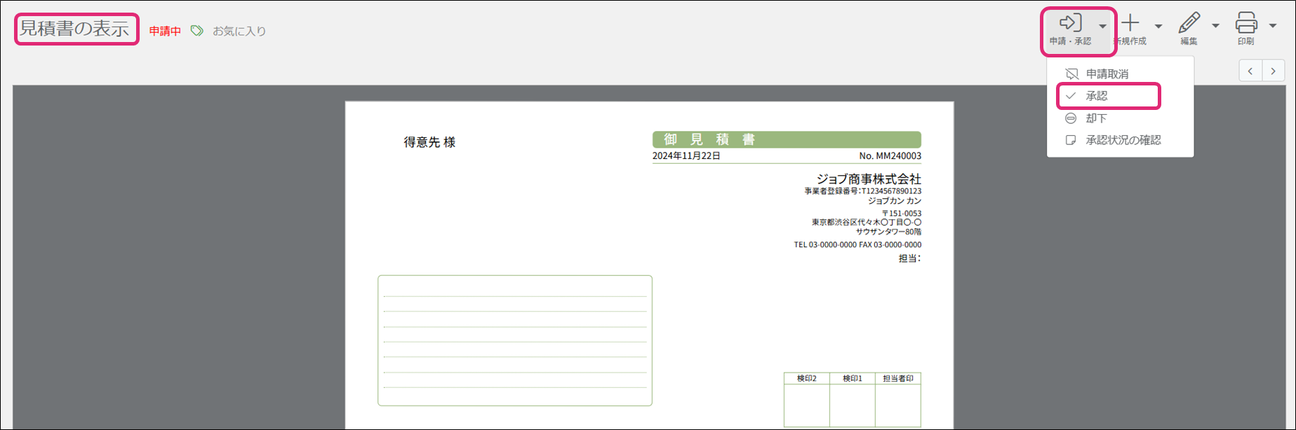The width and height of the screenshot is (1296, 430).
Task: Go to the next document with right chevron
Action: [1274, 71]
